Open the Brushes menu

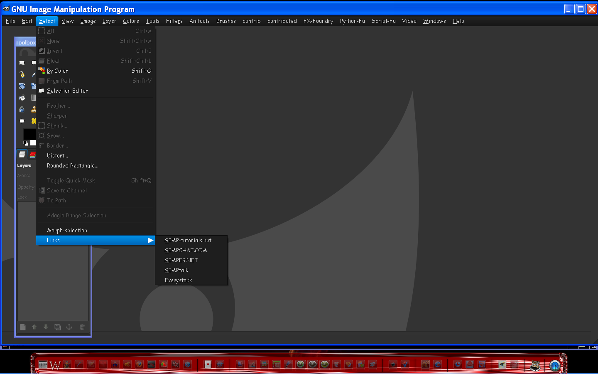click(x=226, y=21)
